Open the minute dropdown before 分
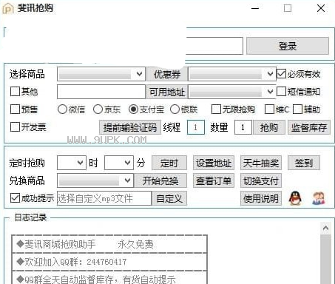The image size is (335, 284). (x=119, y=163)
